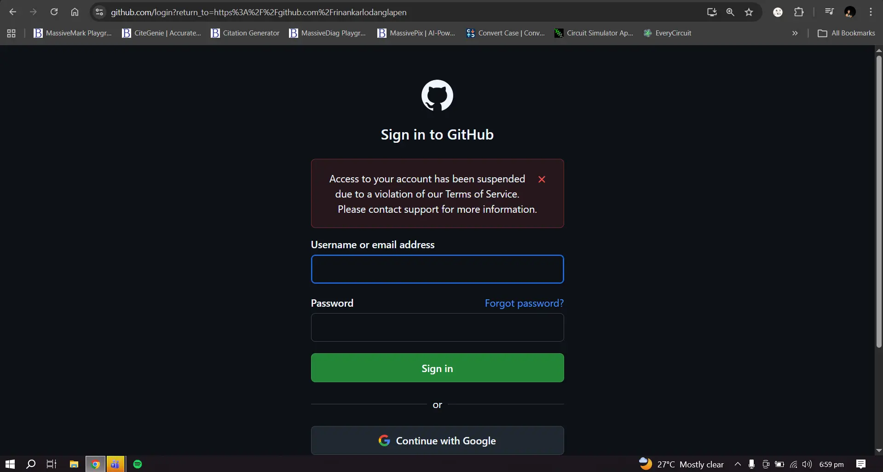Open the Chrome extensions puzzle icon
Screen dimensions: 883x472
pyautogui.click(x=799, y=12)
